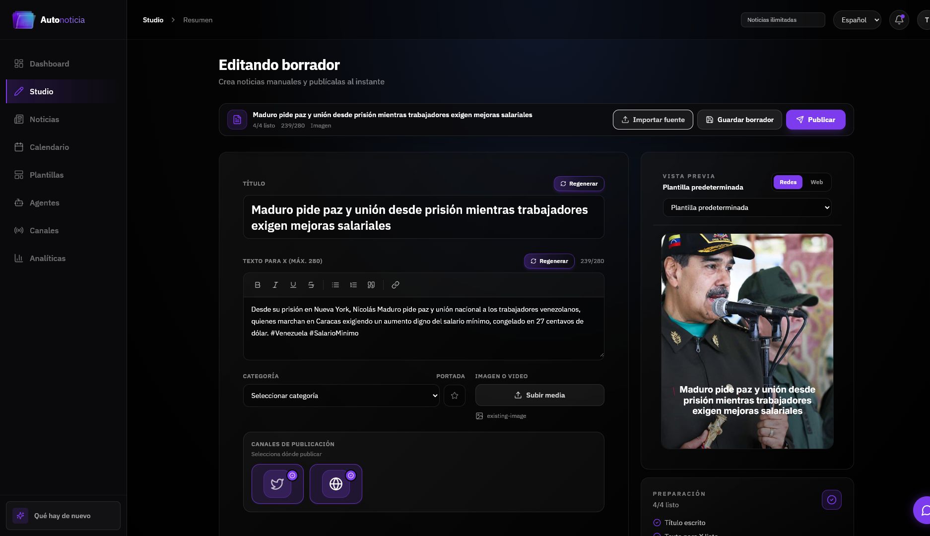Viewport: 930px width, 536px height.
Task: Click the Maduro preview image
Action: [x=747, y=341]
